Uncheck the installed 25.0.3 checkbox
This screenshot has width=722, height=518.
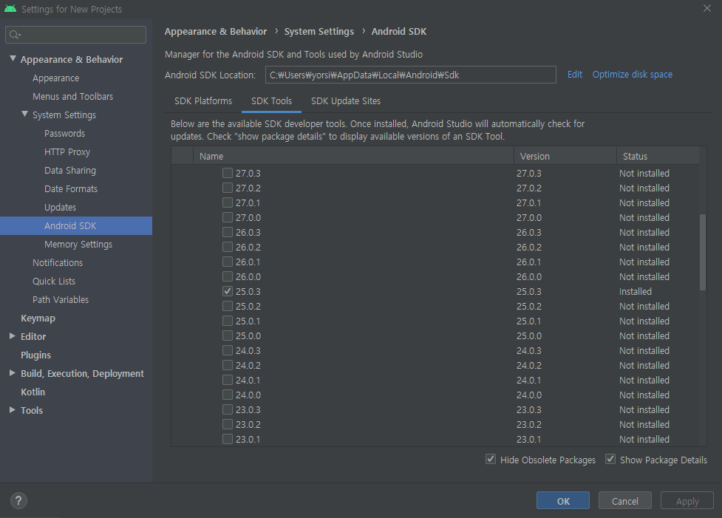[228, 291]
